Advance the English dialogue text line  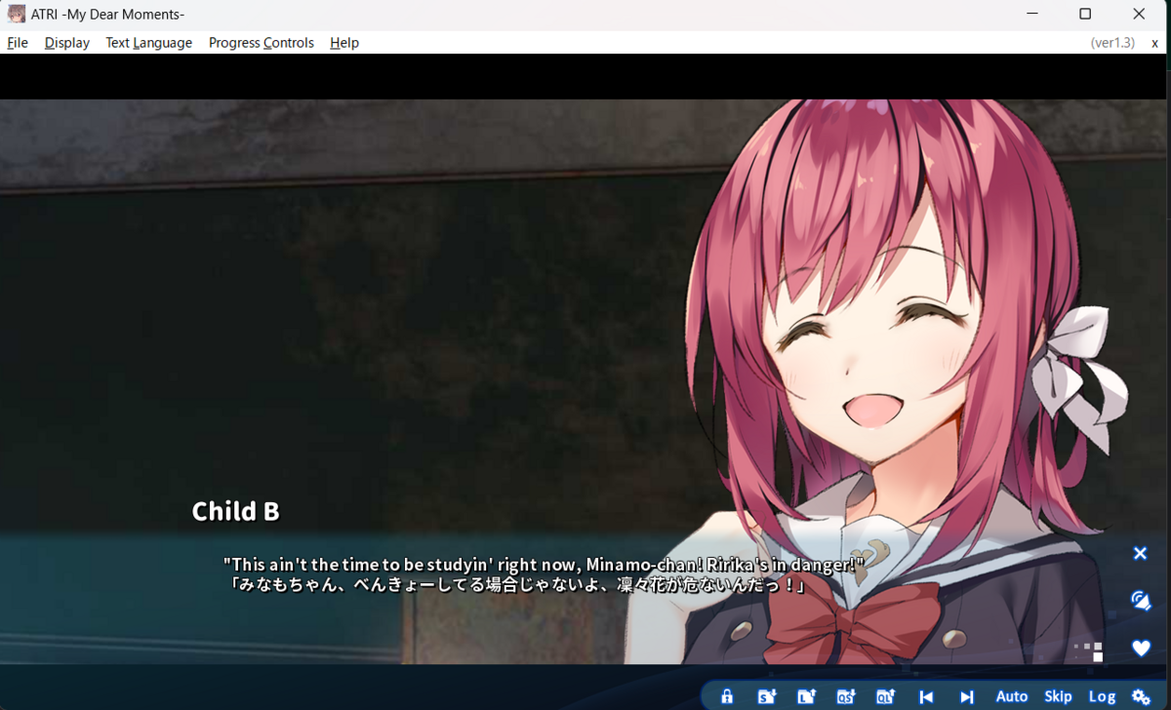[x=545, y=565]
